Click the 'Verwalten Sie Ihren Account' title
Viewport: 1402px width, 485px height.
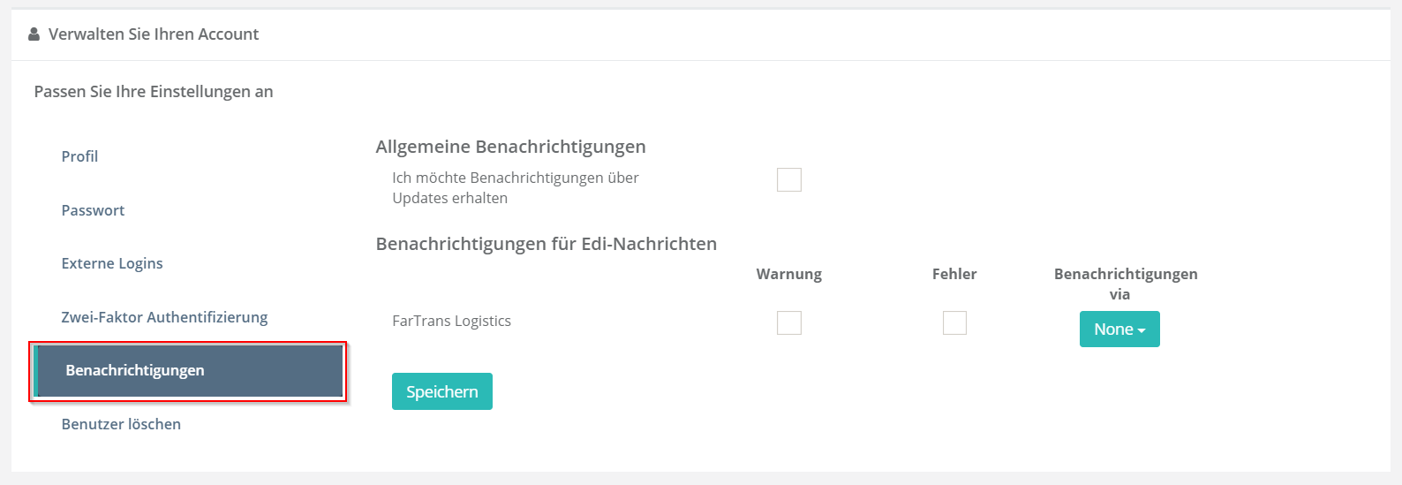[x=154, y=34]
